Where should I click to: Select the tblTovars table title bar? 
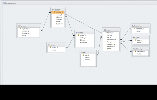point(111,30)
